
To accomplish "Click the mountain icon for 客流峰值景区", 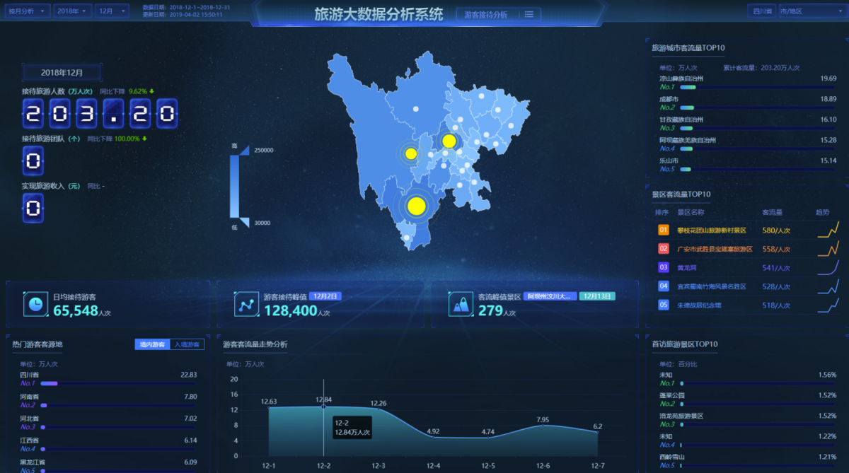I will [460, 304].
